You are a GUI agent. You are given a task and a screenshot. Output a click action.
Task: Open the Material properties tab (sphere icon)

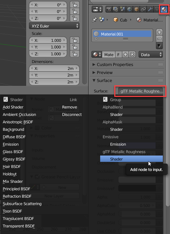click(x=164, y=9)
